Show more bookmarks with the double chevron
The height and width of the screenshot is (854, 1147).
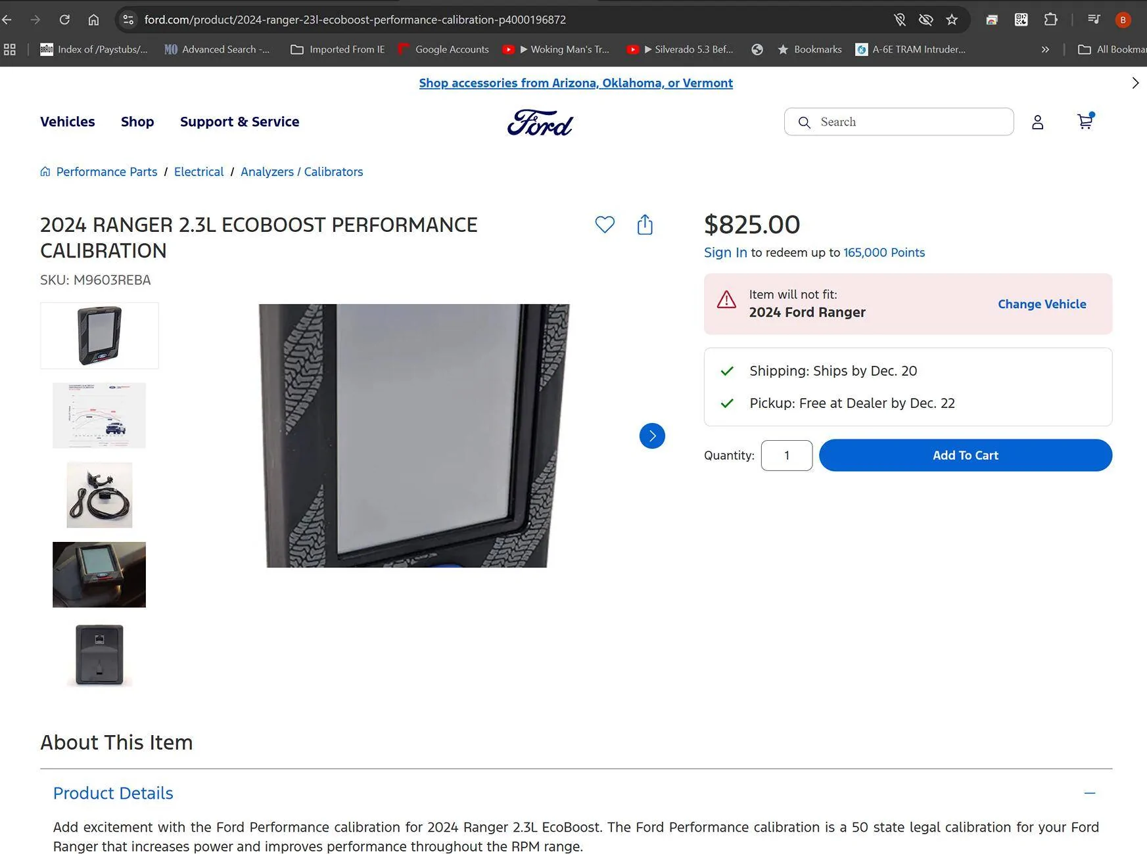click(1045, 49)
